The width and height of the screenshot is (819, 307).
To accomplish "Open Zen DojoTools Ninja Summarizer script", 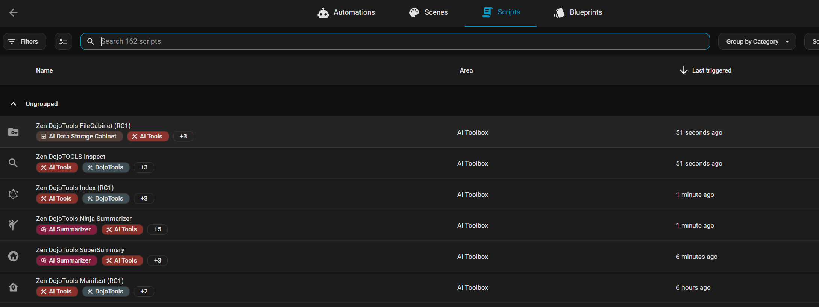I will click(x=84, y=219).
